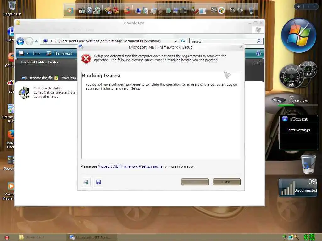Open Recycle Bin desktop icon
322x241 pixels.
click(x=12, y=8)
